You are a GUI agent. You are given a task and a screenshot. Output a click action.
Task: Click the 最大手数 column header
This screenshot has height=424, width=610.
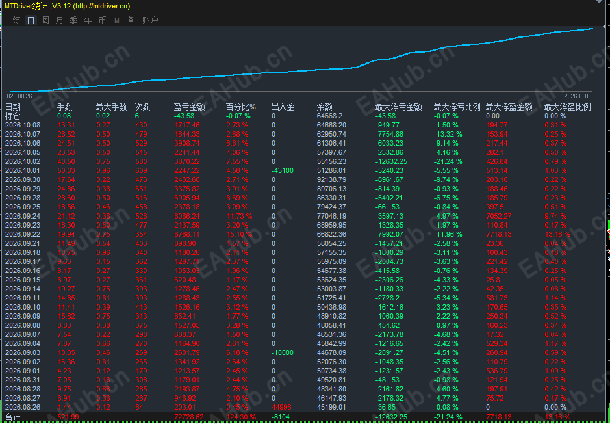click(x=111, y=107)
